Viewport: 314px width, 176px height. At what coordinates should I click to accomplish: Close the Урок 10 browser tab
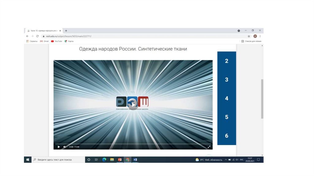(x=60, y=31)
